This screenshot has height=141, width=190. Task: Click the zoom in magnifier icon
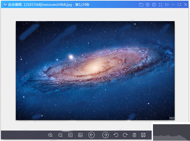coord(50,135)
